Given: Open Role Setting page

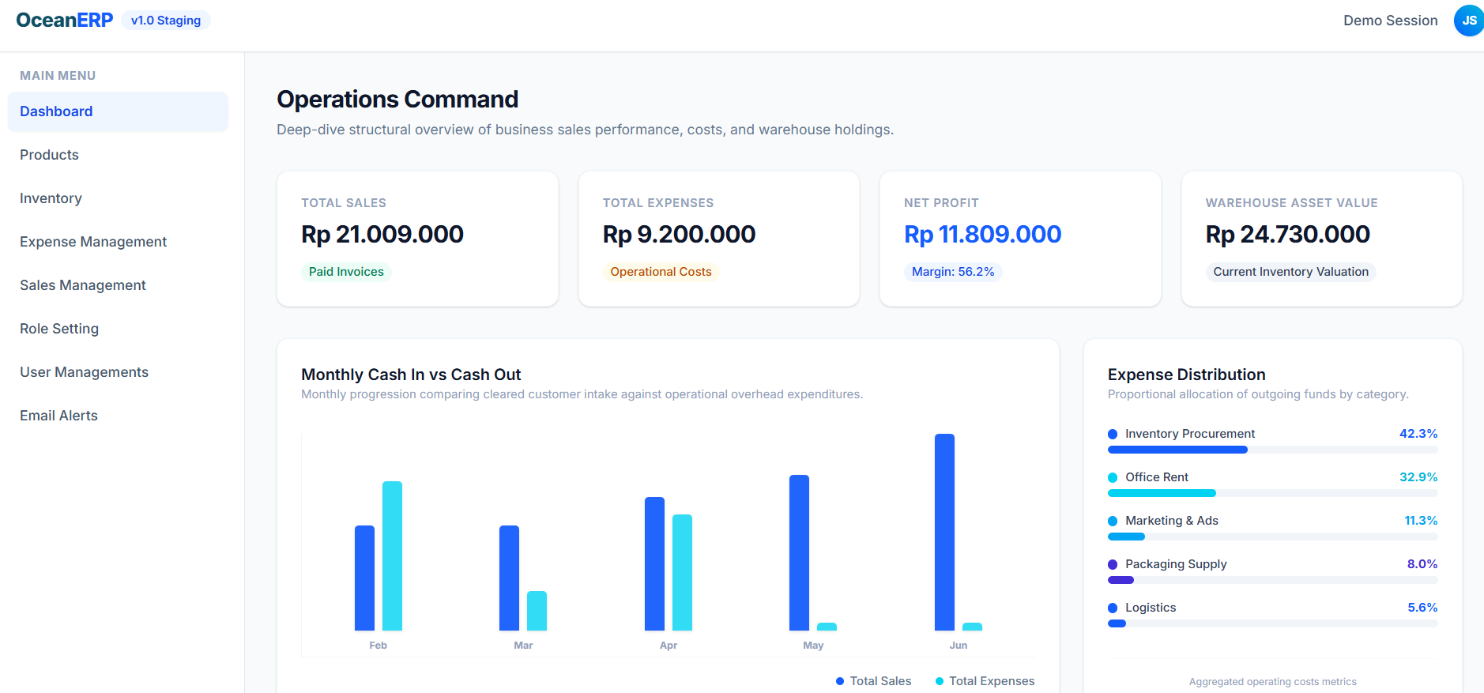Looking at the screenshot, I should coord(118,329).
